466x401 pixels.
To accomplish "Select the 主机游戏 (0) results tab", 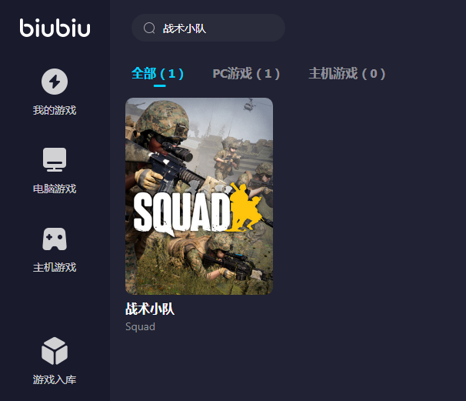I will click(347, 73).
